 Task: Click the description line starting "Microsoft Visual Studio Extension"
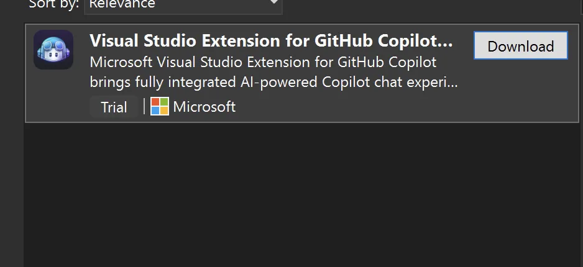point(263,62)
